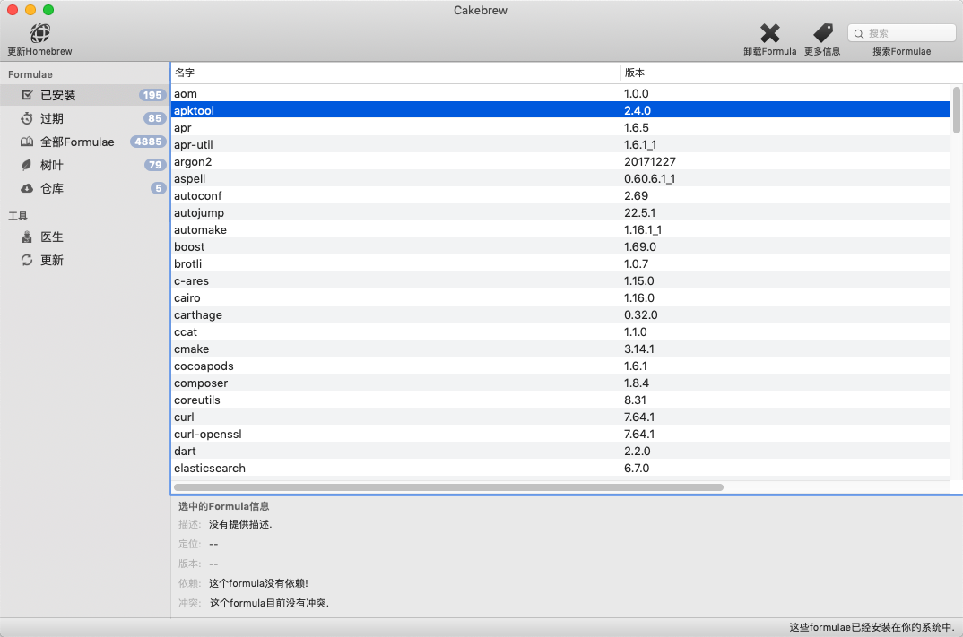This screenshot has height=637, width=963.
Task: Select the 仓库 cloud icon
Action: 27,188
